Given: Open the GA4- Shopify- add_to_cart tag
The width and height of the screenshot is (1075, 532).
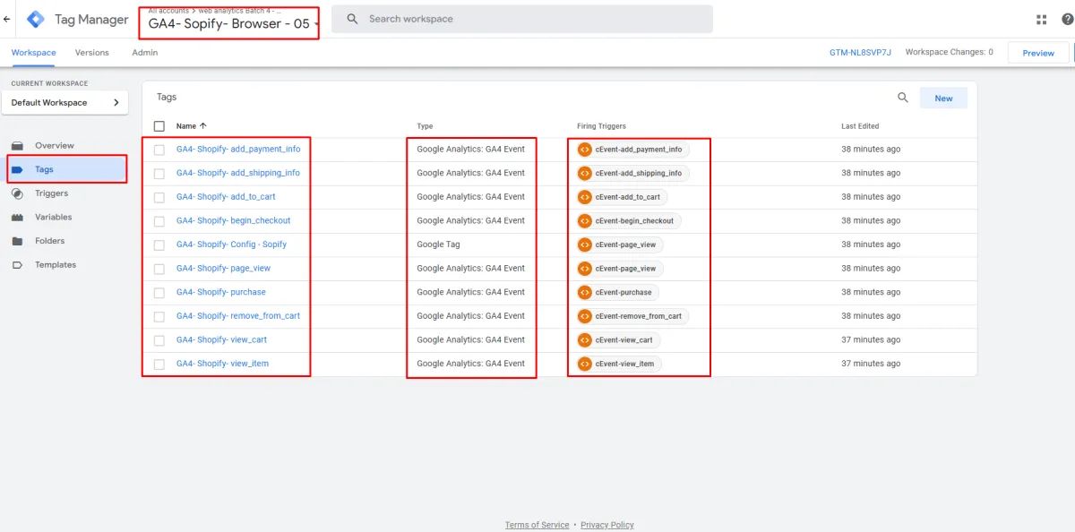Looking at the screenshot, I should [225, 197].
